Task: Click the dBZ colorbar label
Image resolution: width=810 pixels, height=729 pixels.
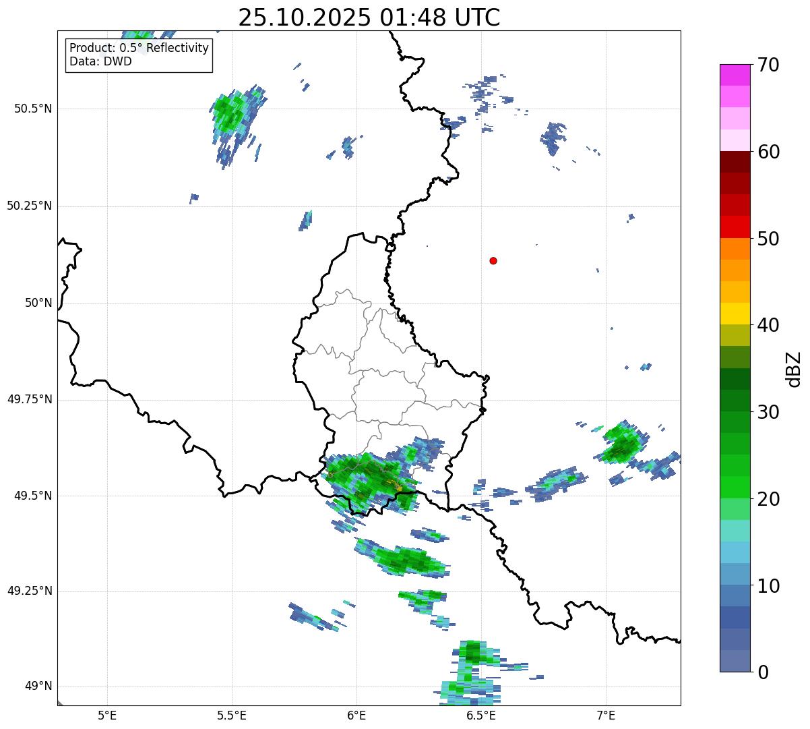Action: coord(793,369)
